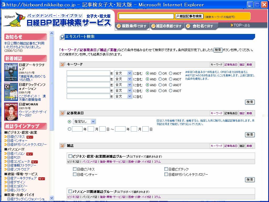This screenshot has height=202, width=269.
Task: Click the magnifier icon in the エキスパート検索 header
Action: [x=62, y=37]
